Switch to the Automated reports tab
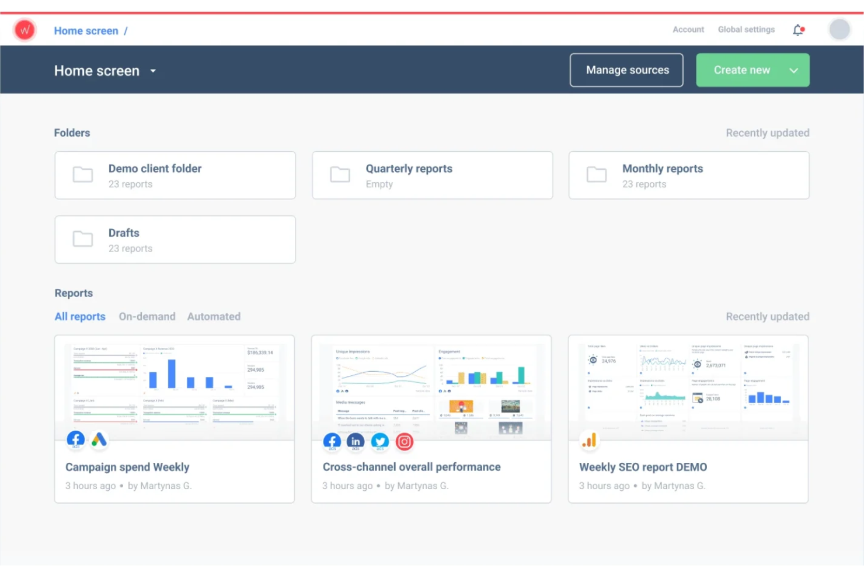Image resolution: width=864 pixels, height=576 pixels. click(214, 316)
